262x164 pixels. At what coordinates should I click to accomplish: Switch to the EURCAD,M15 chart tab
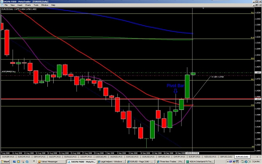coord(132,157)
